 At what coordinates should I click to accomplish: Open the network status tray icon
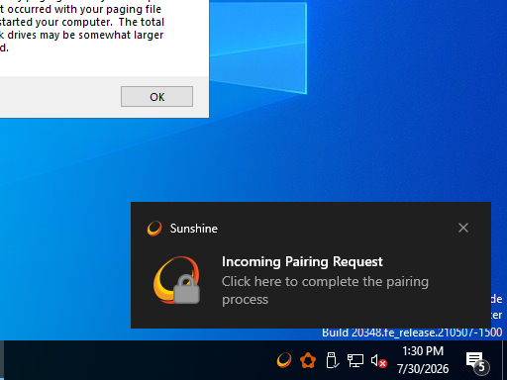(x=355, y=360)
